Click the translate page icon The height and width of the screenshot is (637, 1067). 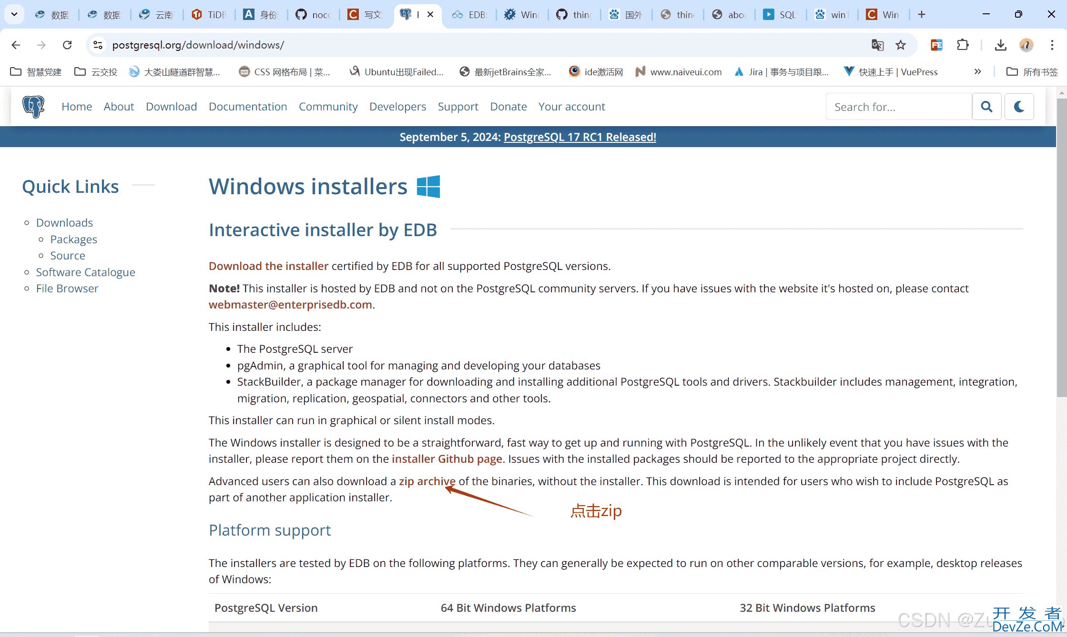pos(877,45)
